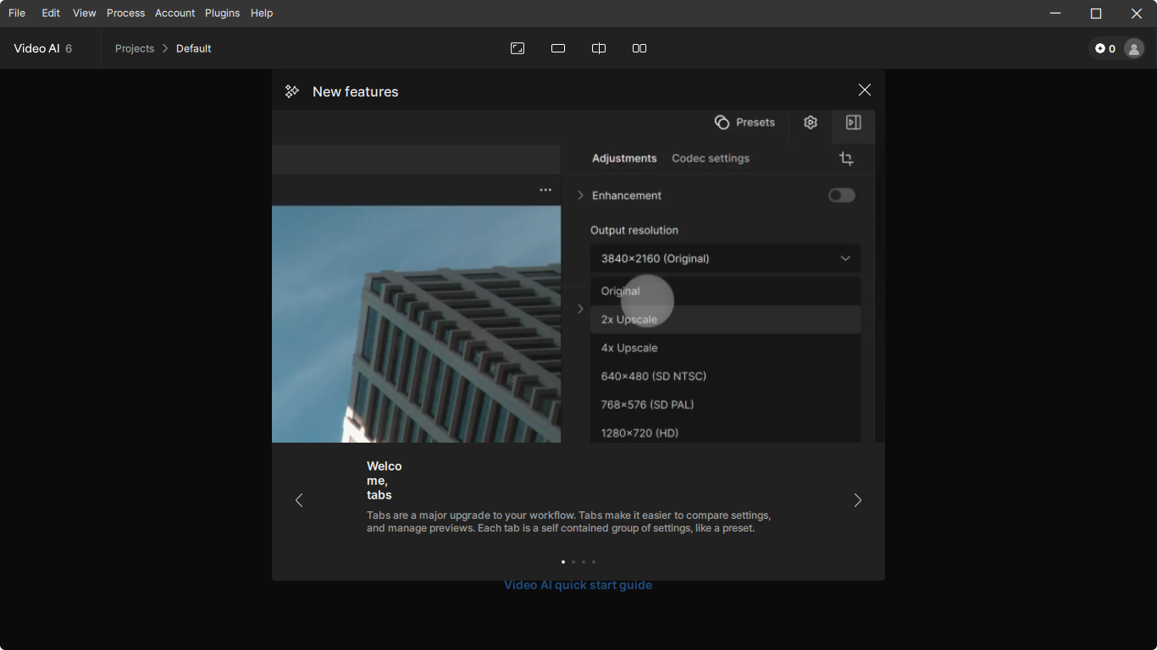This screenshot has height=650, width=1157.
Task: Open the Process menu
Action: [125, 13]
